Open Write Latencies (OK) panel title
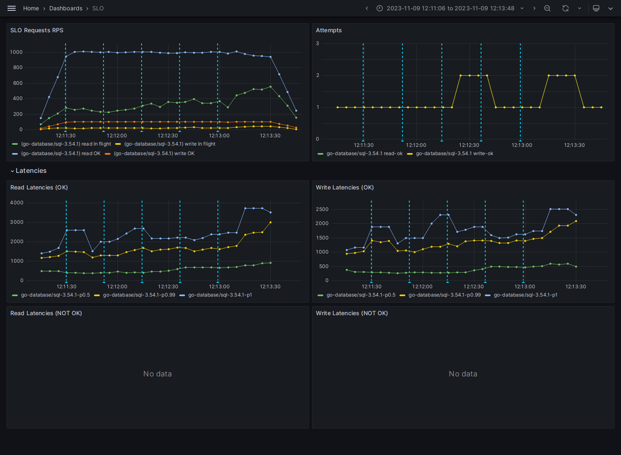 click(x=345, y=187)
